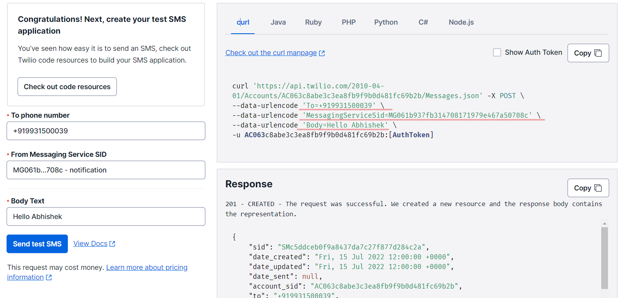Switch to the C# code tab
This screenshot has height=298, width=624.
[423, 22]
